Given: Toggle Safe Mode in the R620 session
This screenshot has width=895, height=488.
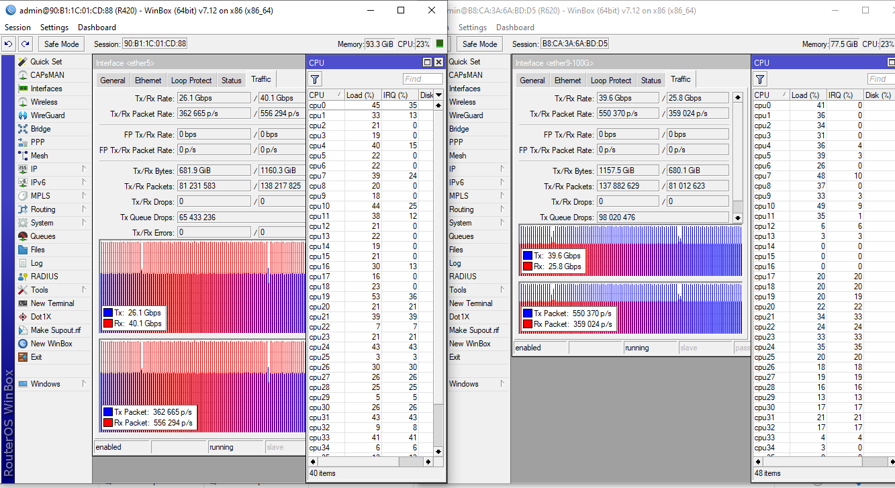Looking at the screenshot, I should pos(479,44).
